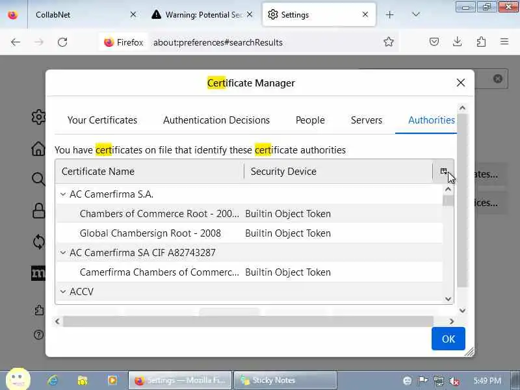Open the People tab
The height and width of the screenshot is (390, 520).
pos(310,120)
